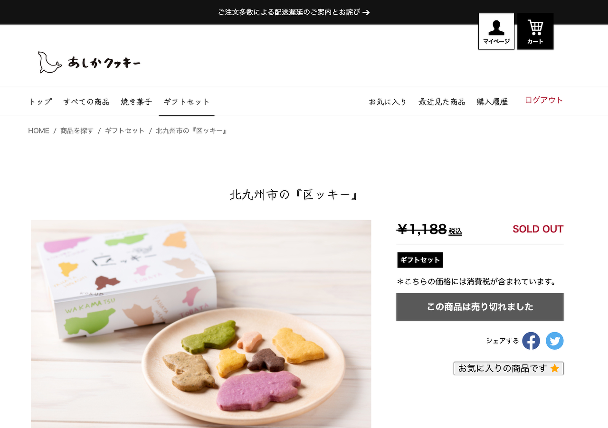
Task: Go to すべての商品 page
Action: coord(86,102)
